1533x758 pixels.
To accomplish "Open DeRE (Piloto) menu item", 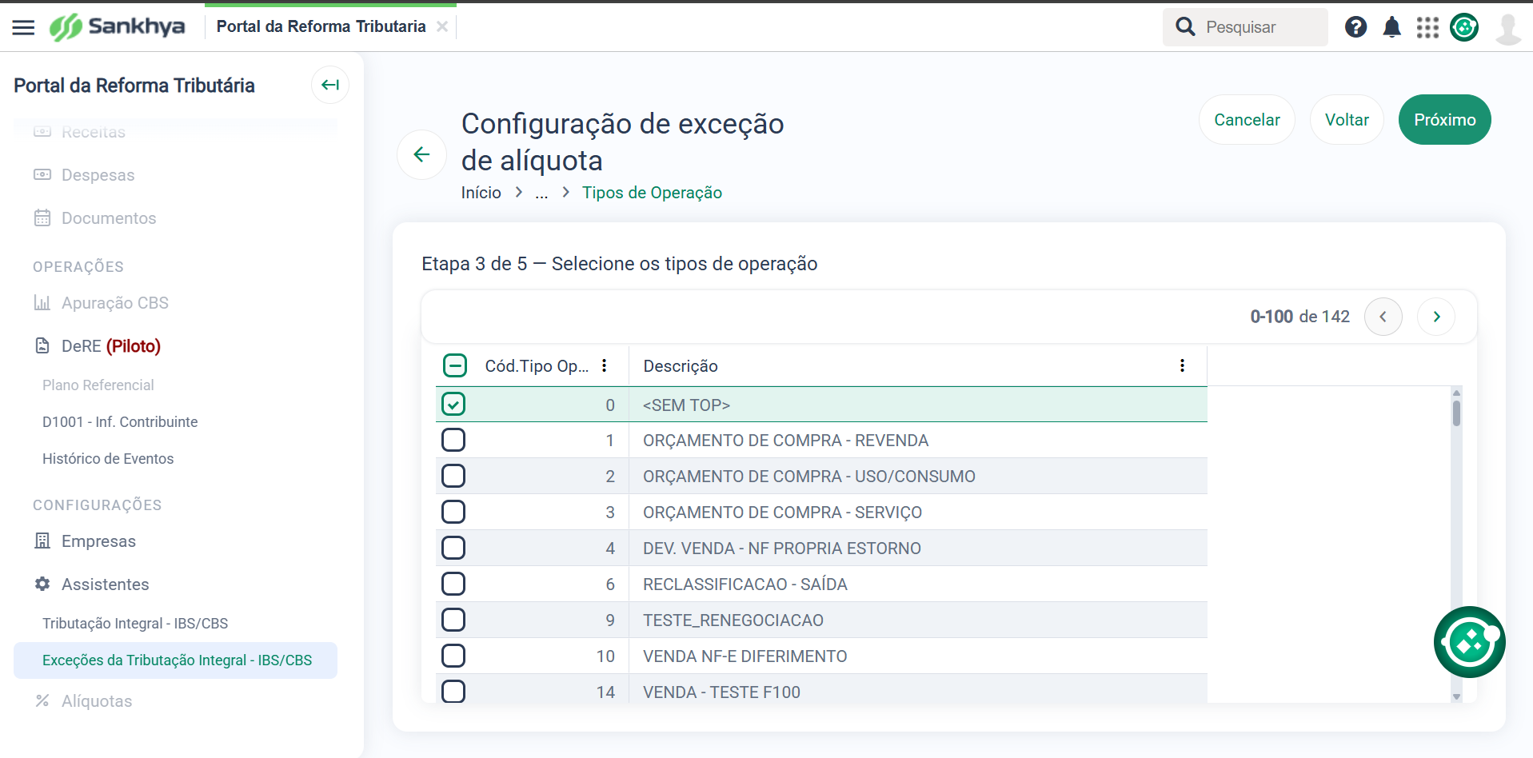I will (111, 346).
